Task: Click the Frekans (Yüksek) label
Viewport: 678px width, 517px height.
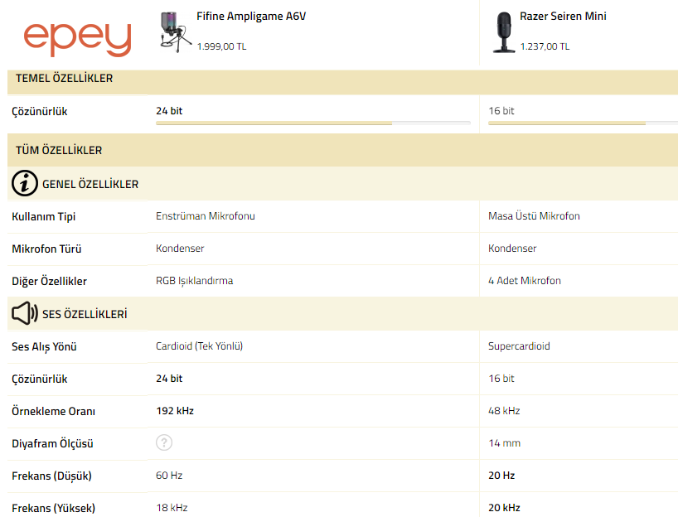Action: (x=53, y=509)
